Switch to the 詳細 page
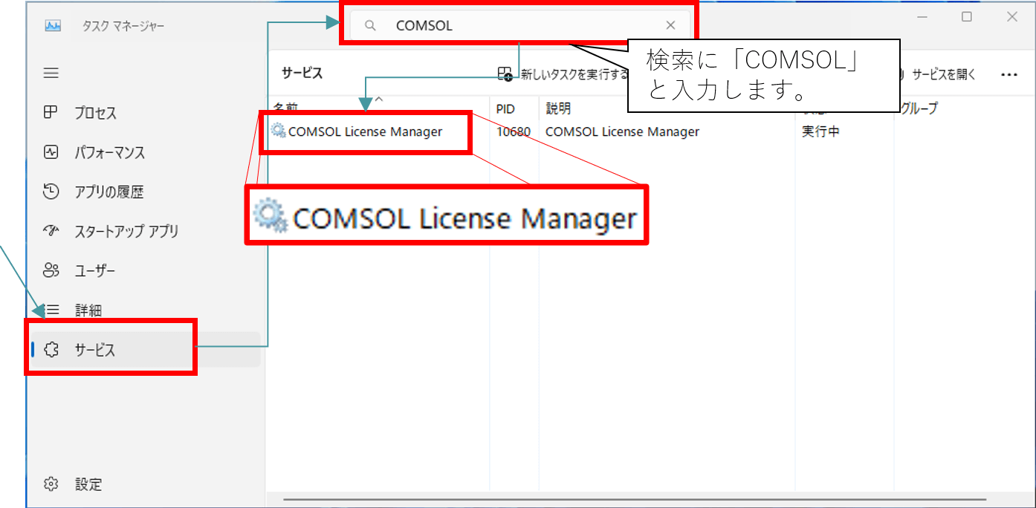 (88, 310)
